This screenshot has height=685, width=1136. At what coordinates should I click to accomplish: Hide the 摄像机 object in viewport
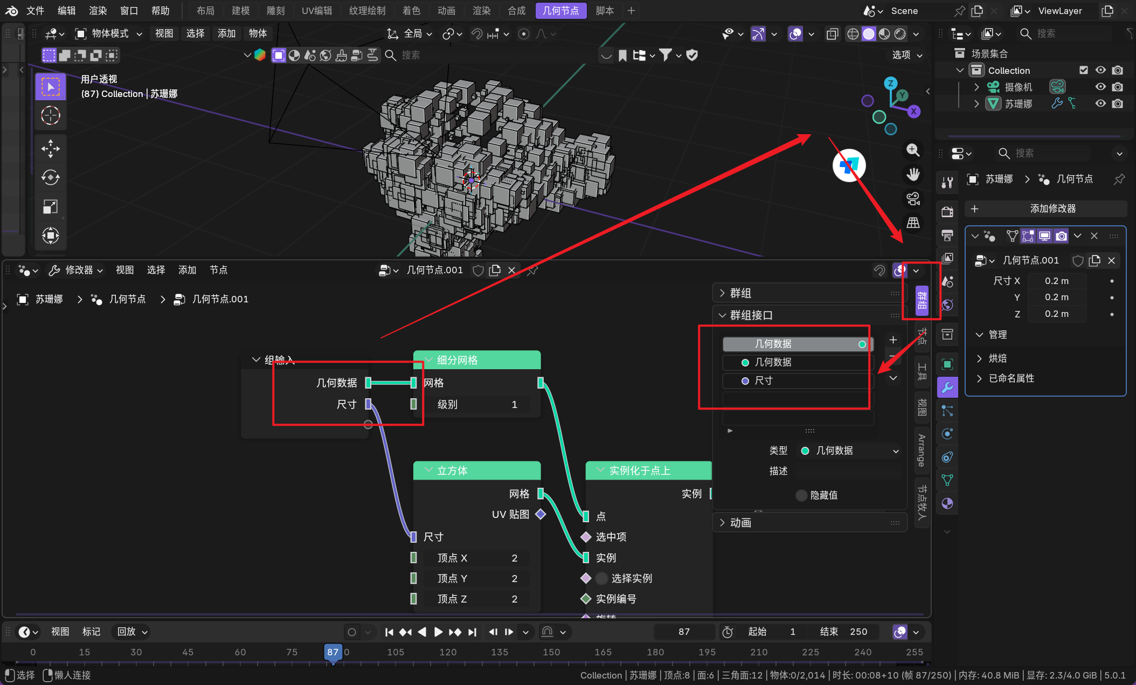1100,87
